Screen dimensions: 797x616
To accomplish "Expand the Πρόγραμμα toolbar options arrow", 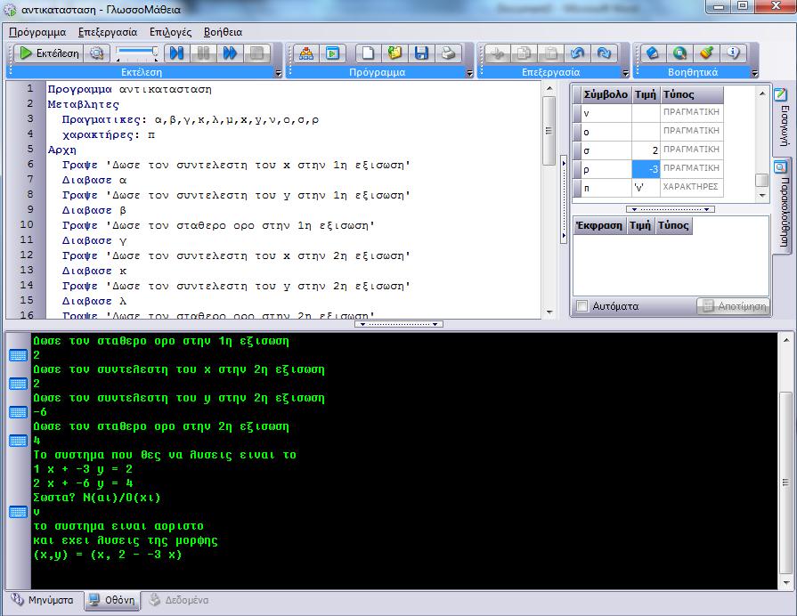I will point(469,73).
